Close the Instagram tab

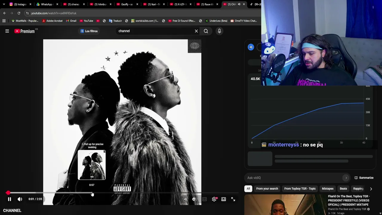pyautogui.click(x=30, y=4)
